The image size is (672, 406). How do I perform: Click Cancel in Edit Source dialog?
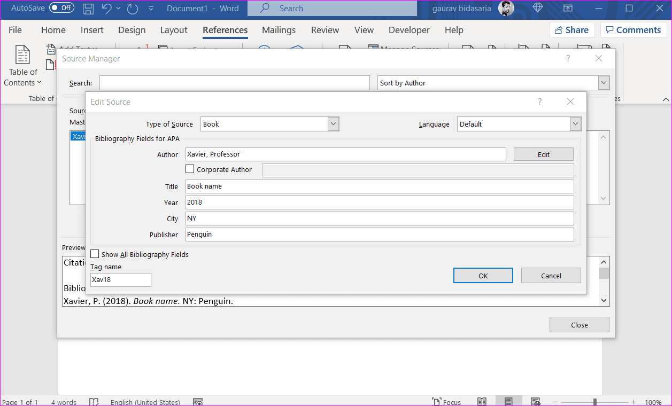point(551,276)
